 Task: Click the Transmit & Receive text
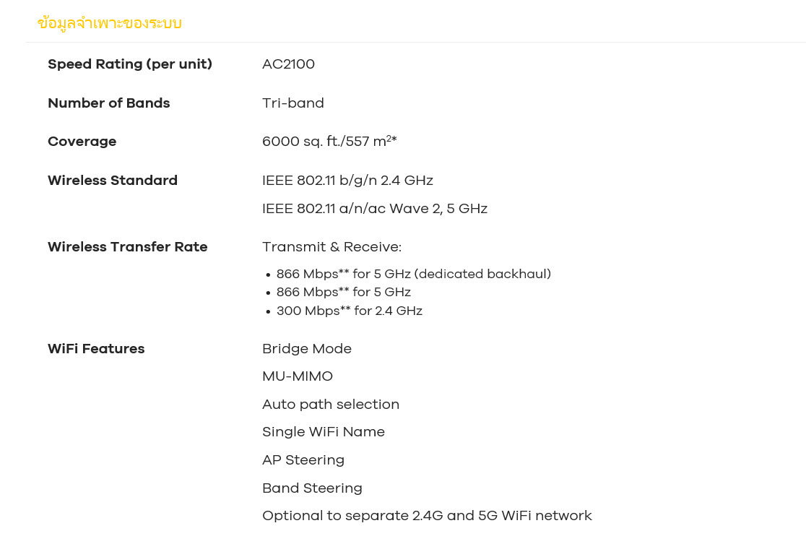[331, 247]
